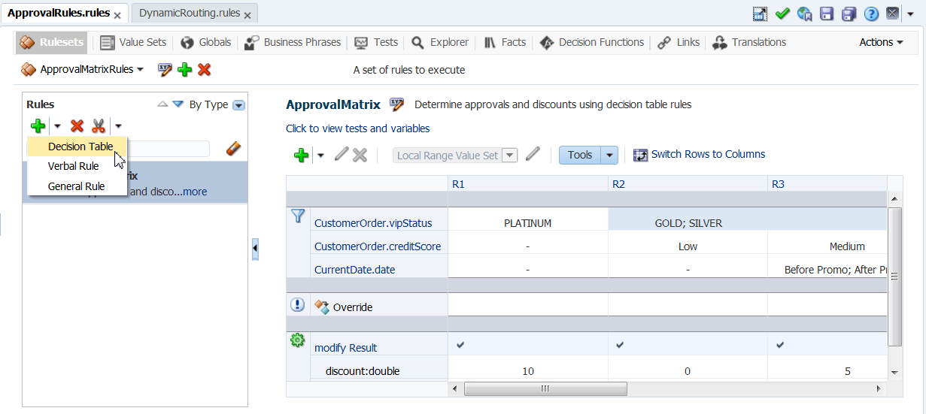Open the dropdown arrow beside the scissors icon
The image size is (926, 414).
click(118, 126)
